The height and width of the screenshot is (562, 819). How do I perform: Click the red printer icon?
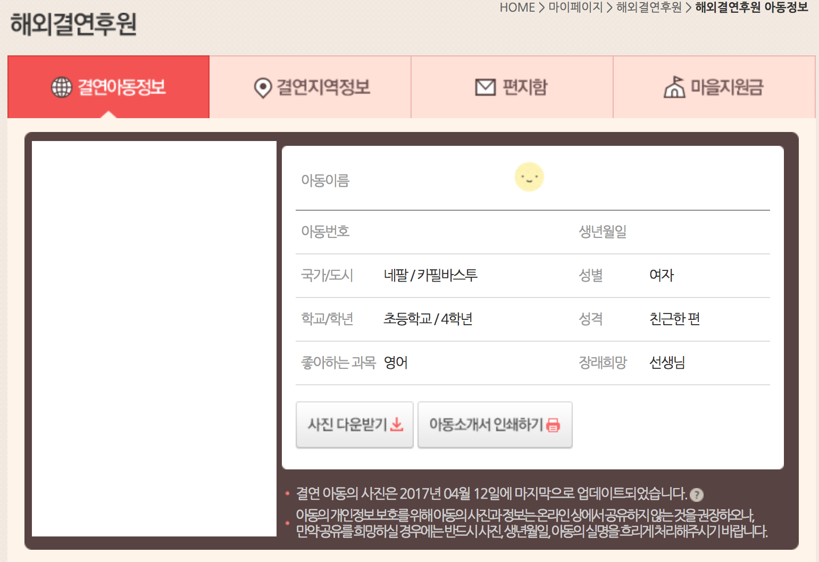click(x=553, y=425)
